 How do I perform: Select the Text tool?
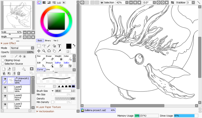pos(59,46)
